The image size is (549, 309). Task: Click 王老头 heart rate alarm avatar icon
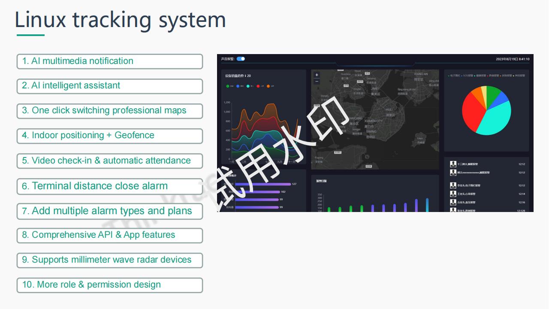pos(453,193)
